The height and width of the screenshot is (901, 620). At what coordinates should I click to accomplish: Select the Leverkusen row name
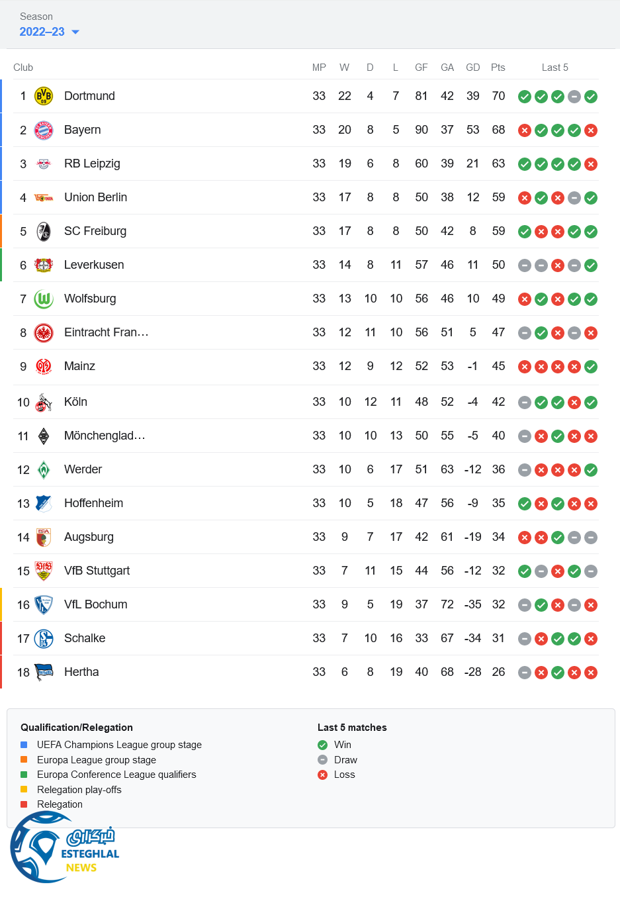[94, 265]
